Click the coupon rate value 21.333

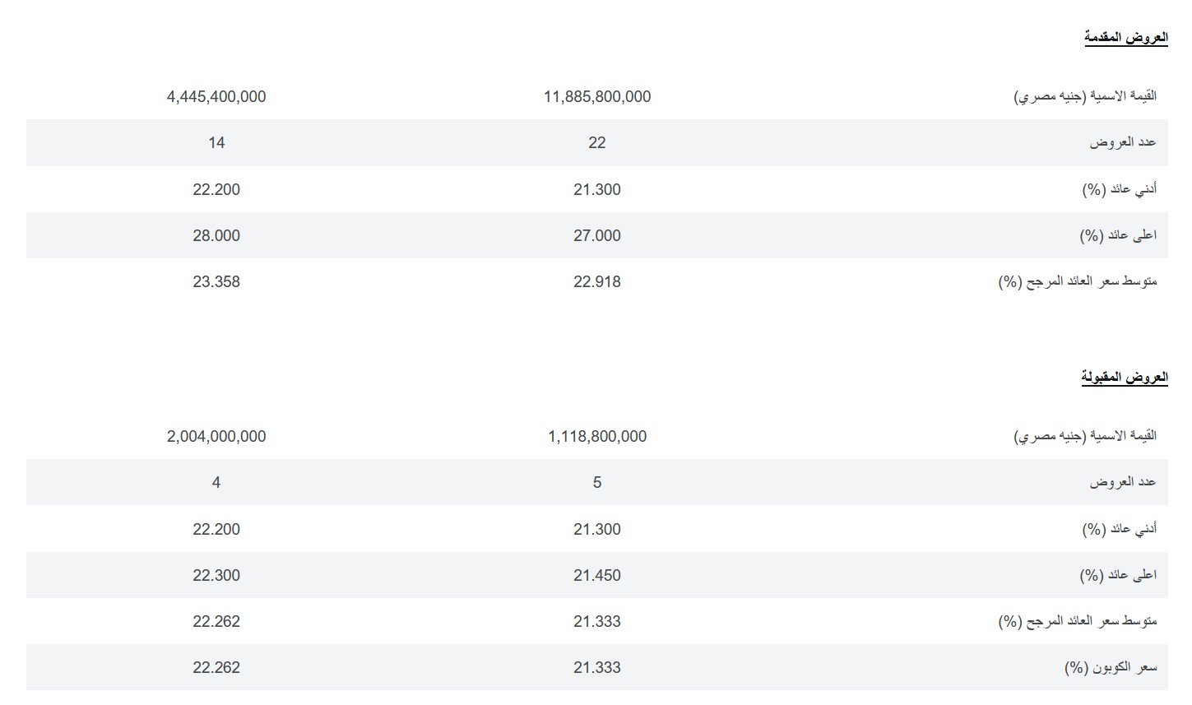pos(596,667)
